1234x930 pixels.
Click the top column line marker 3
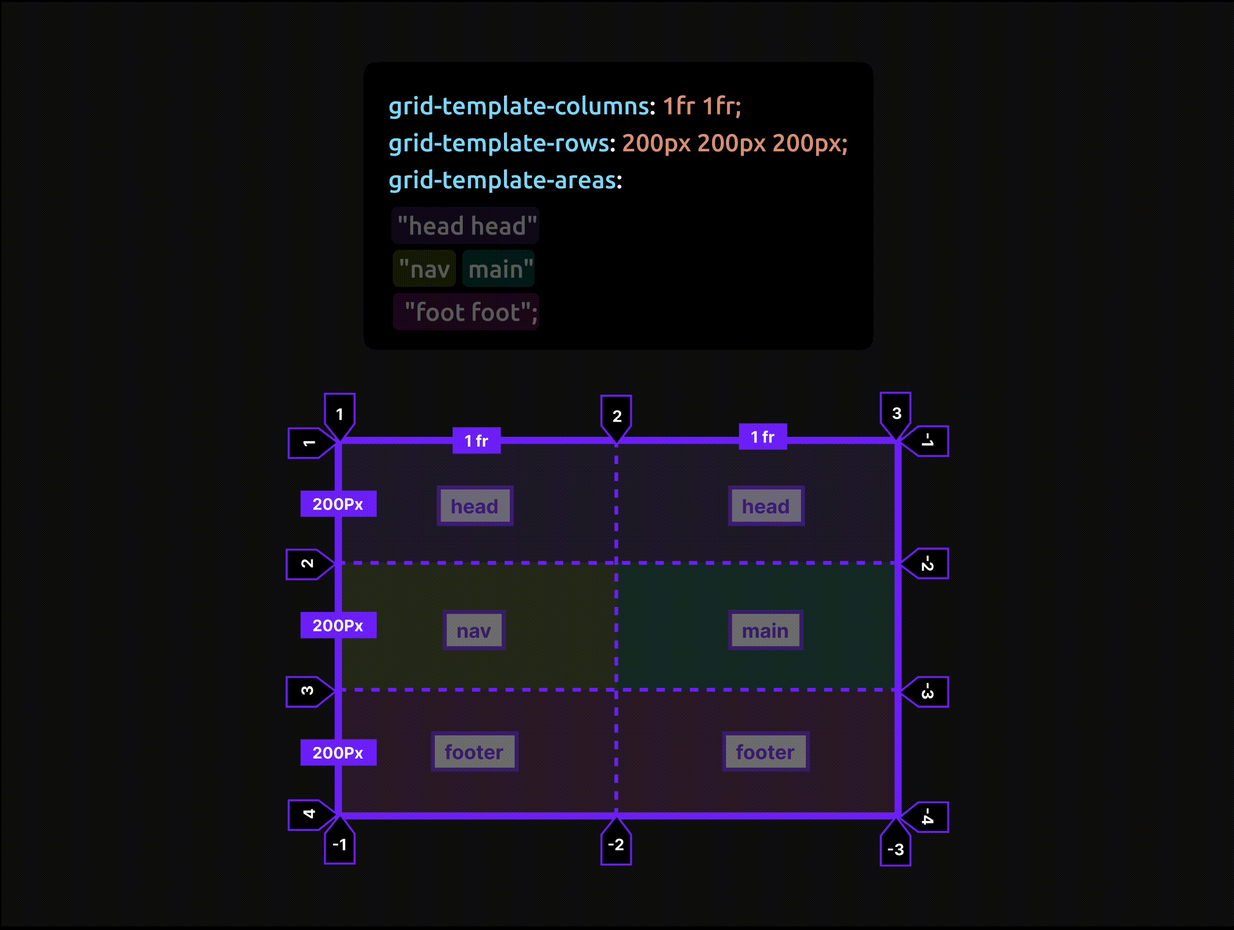(x=896, y=413)
